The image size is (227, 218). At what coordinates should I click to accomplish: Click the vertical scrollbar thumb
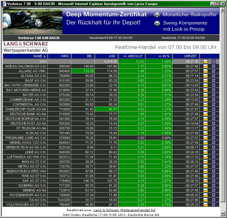point(223,107)
